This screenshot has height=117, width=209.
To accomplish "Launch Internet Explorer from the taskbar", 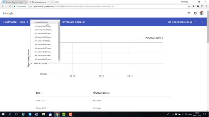I will [23, 114].
